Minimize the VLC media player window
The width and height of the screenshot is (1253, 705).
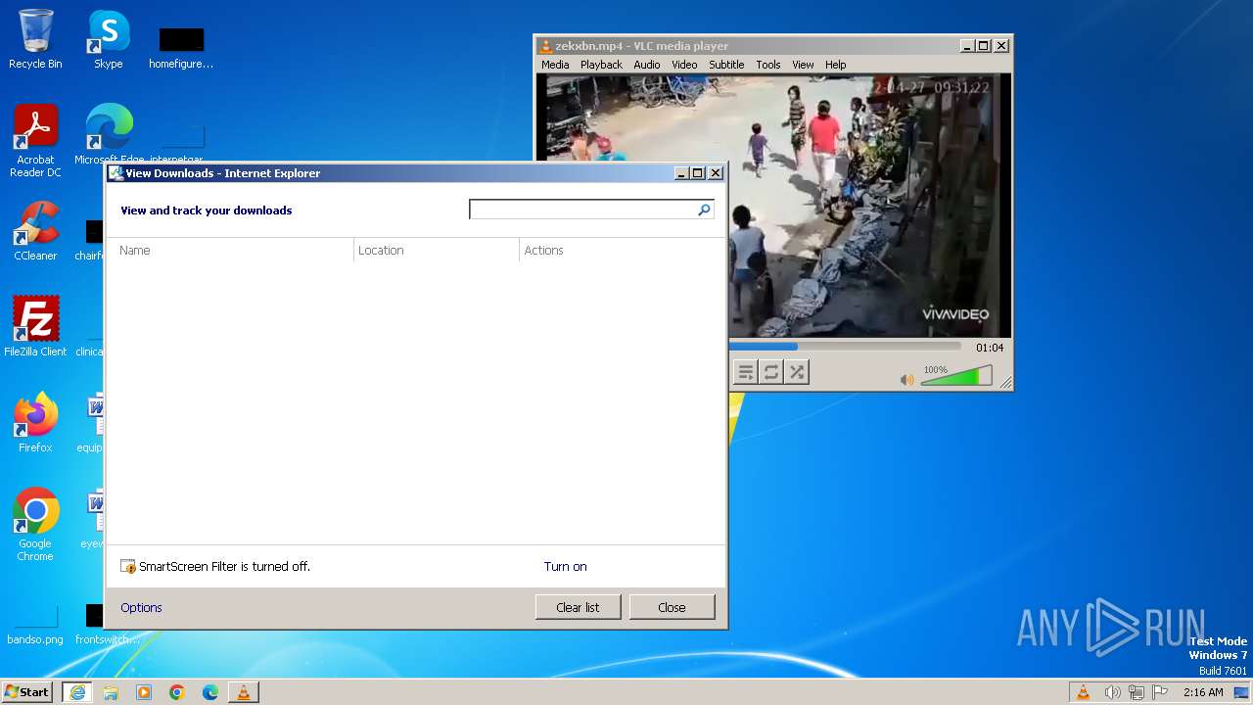click(x=967, y=46)
